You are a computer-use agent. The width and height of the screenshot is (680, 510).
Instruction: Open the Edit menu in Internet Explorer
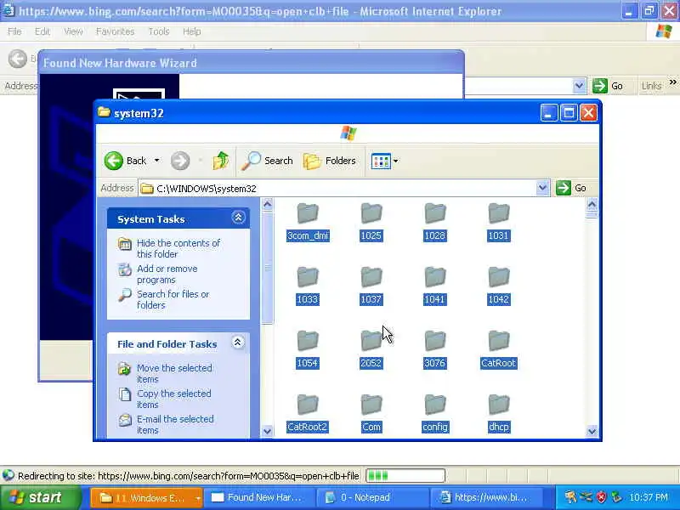tap(42, 31)
